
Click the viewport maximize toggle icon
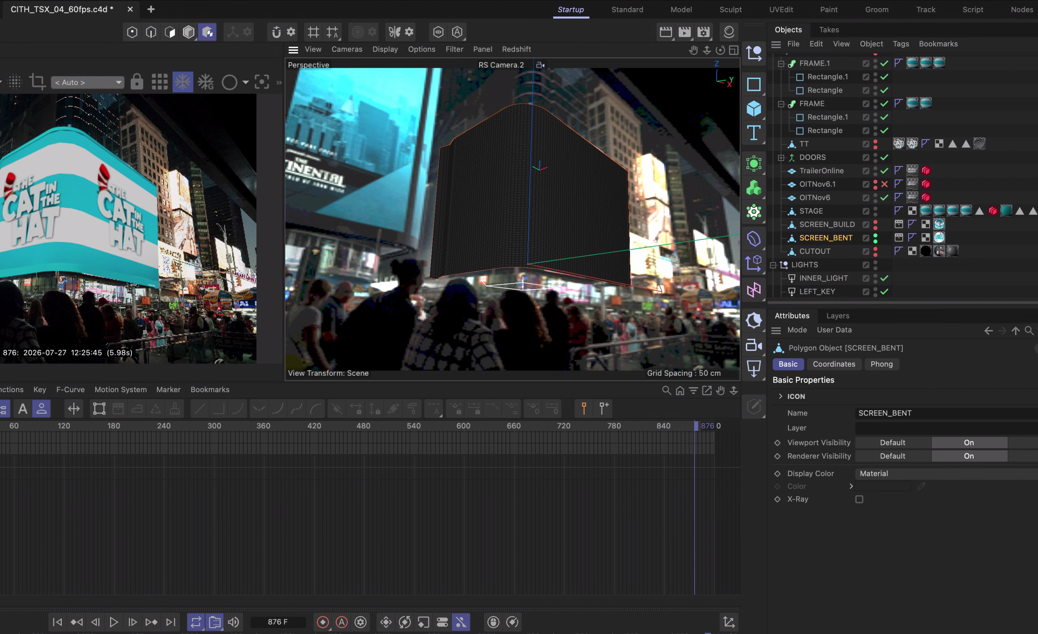(733, 50)
